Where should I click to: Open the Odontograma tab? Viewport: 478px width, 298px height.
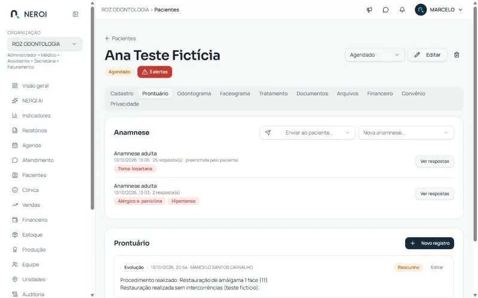pyautogui.click(x=194, y=94)
